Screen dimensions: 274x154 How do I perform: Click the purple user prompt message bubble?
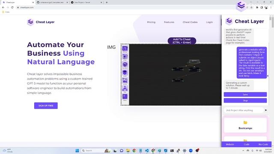coord(252,63)
